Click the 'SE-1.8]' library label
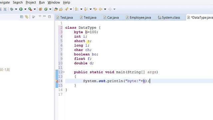213x120 pixels. click(5, 70)
